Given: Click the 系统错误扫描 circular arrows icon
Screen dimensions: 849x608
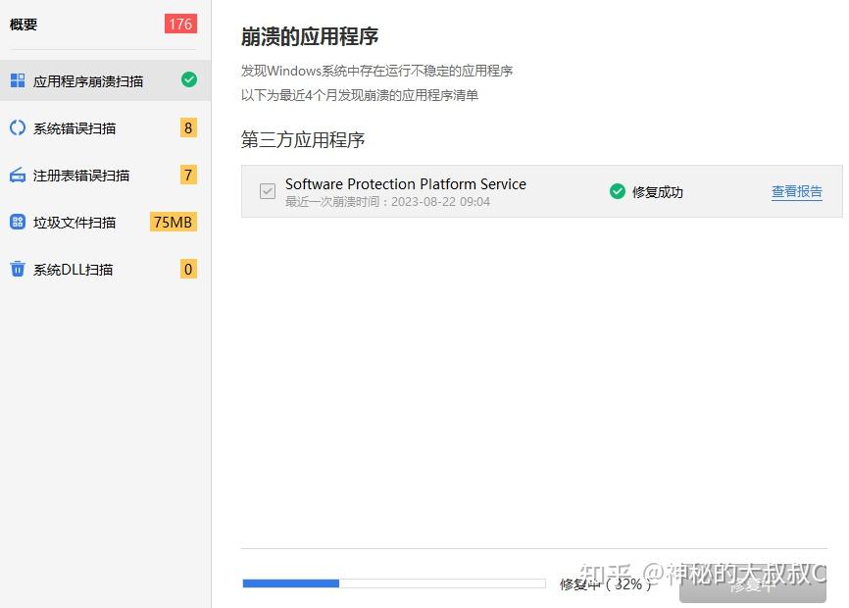Looking at the screenshot, I should 16,128.
